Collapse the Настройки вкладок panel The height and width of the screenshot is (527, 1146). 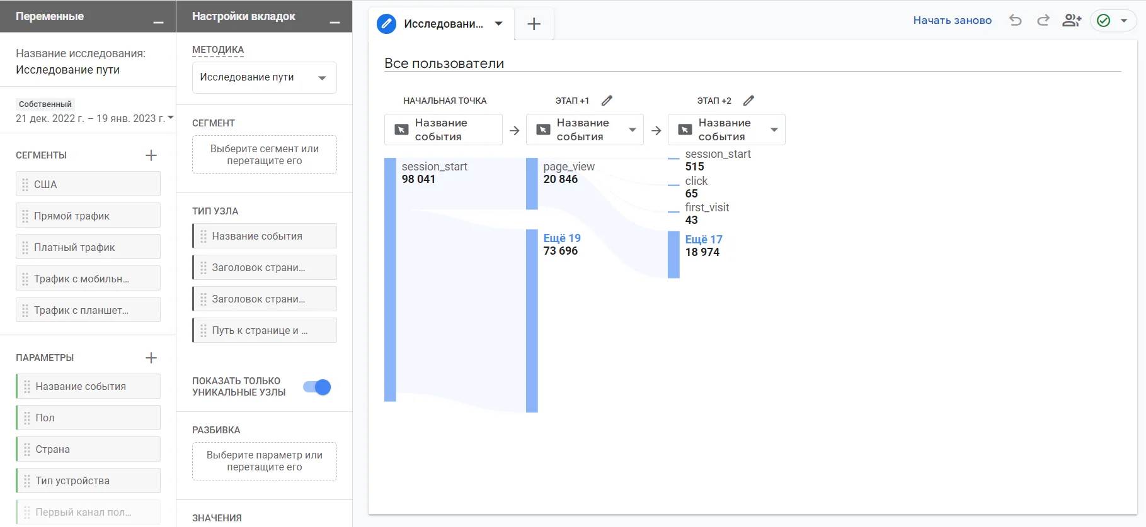[335, 23]
